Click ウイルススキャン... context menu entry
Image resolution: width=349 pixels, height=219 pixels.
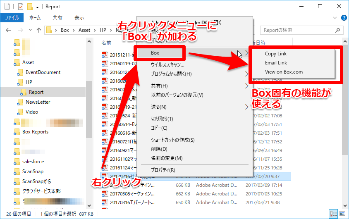[x=167, y=65]
